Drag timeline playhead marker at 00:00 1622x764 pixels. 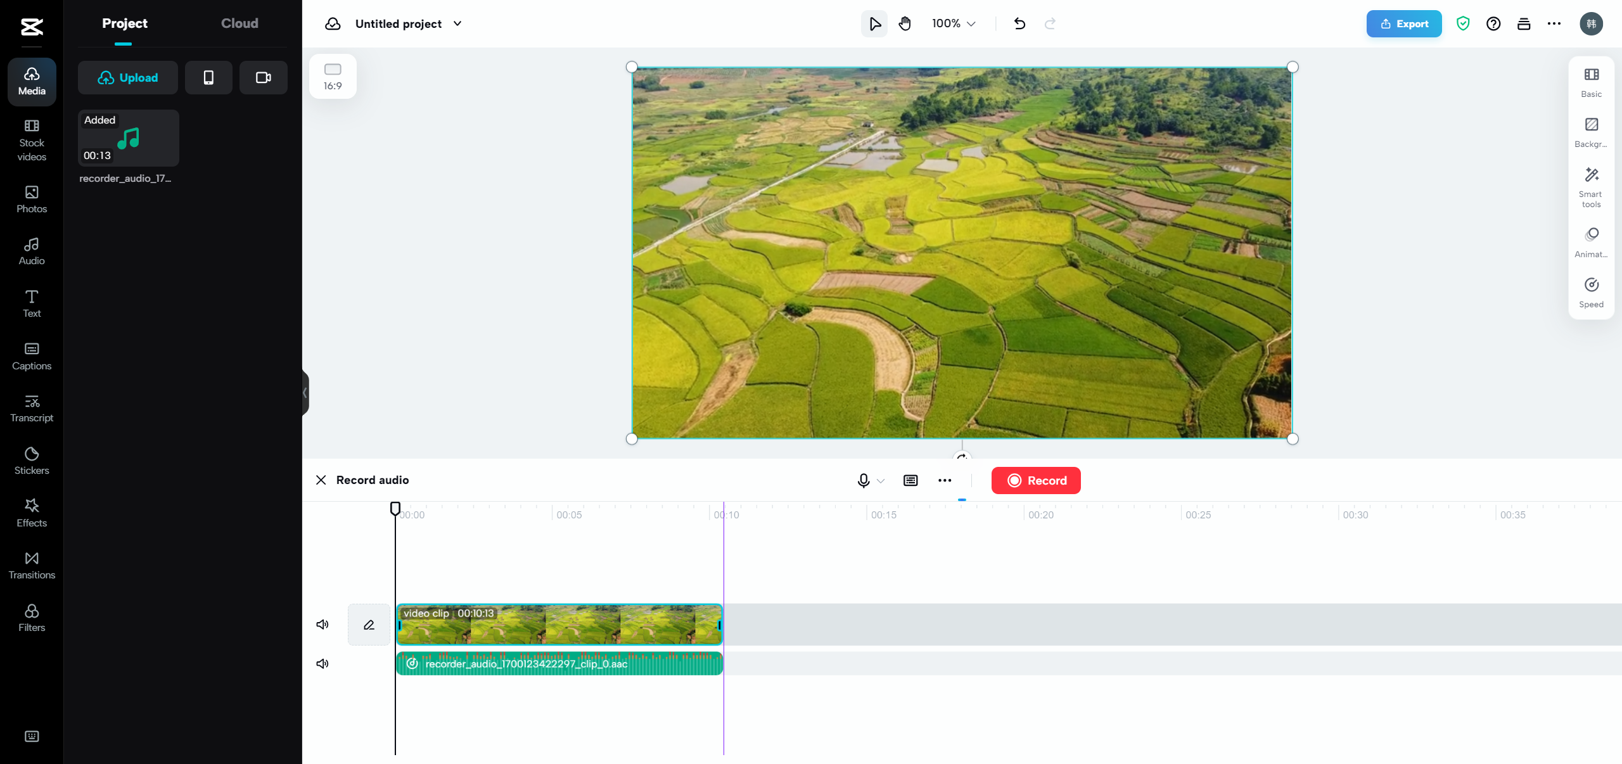[395, 509]
